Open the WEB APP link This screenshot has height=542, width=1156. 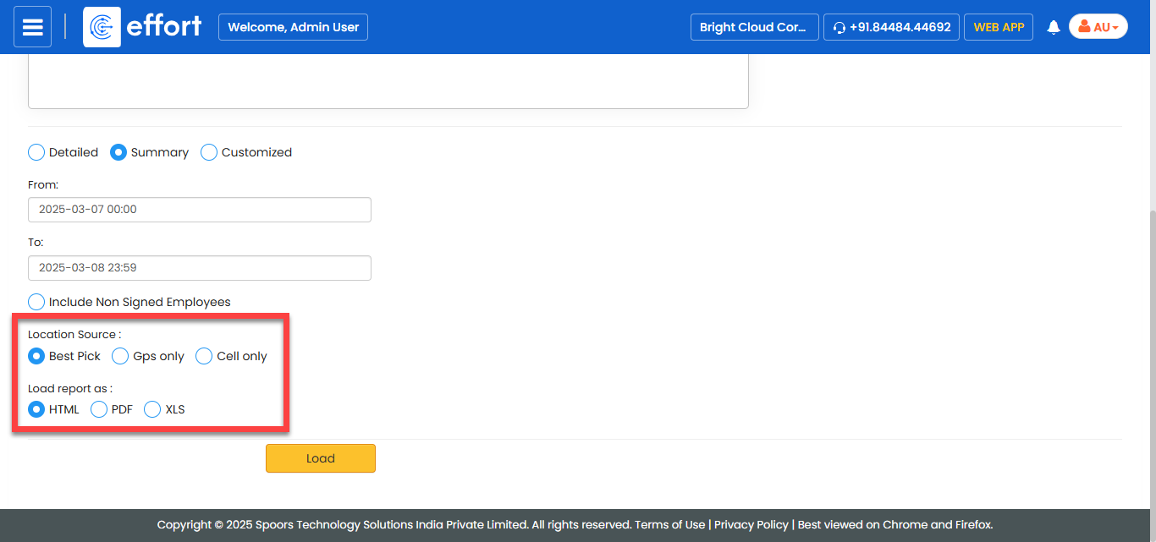(x=999, y=27)
